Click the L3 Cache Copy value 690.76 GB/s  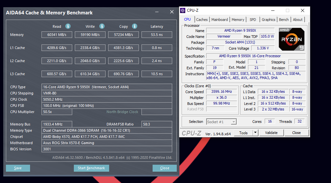coord(124,74)
